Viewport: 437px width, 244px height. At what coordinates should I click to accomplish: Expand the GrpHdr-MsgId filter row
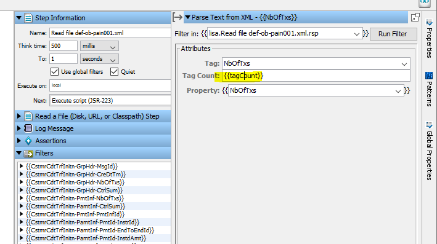click(21, 166)
